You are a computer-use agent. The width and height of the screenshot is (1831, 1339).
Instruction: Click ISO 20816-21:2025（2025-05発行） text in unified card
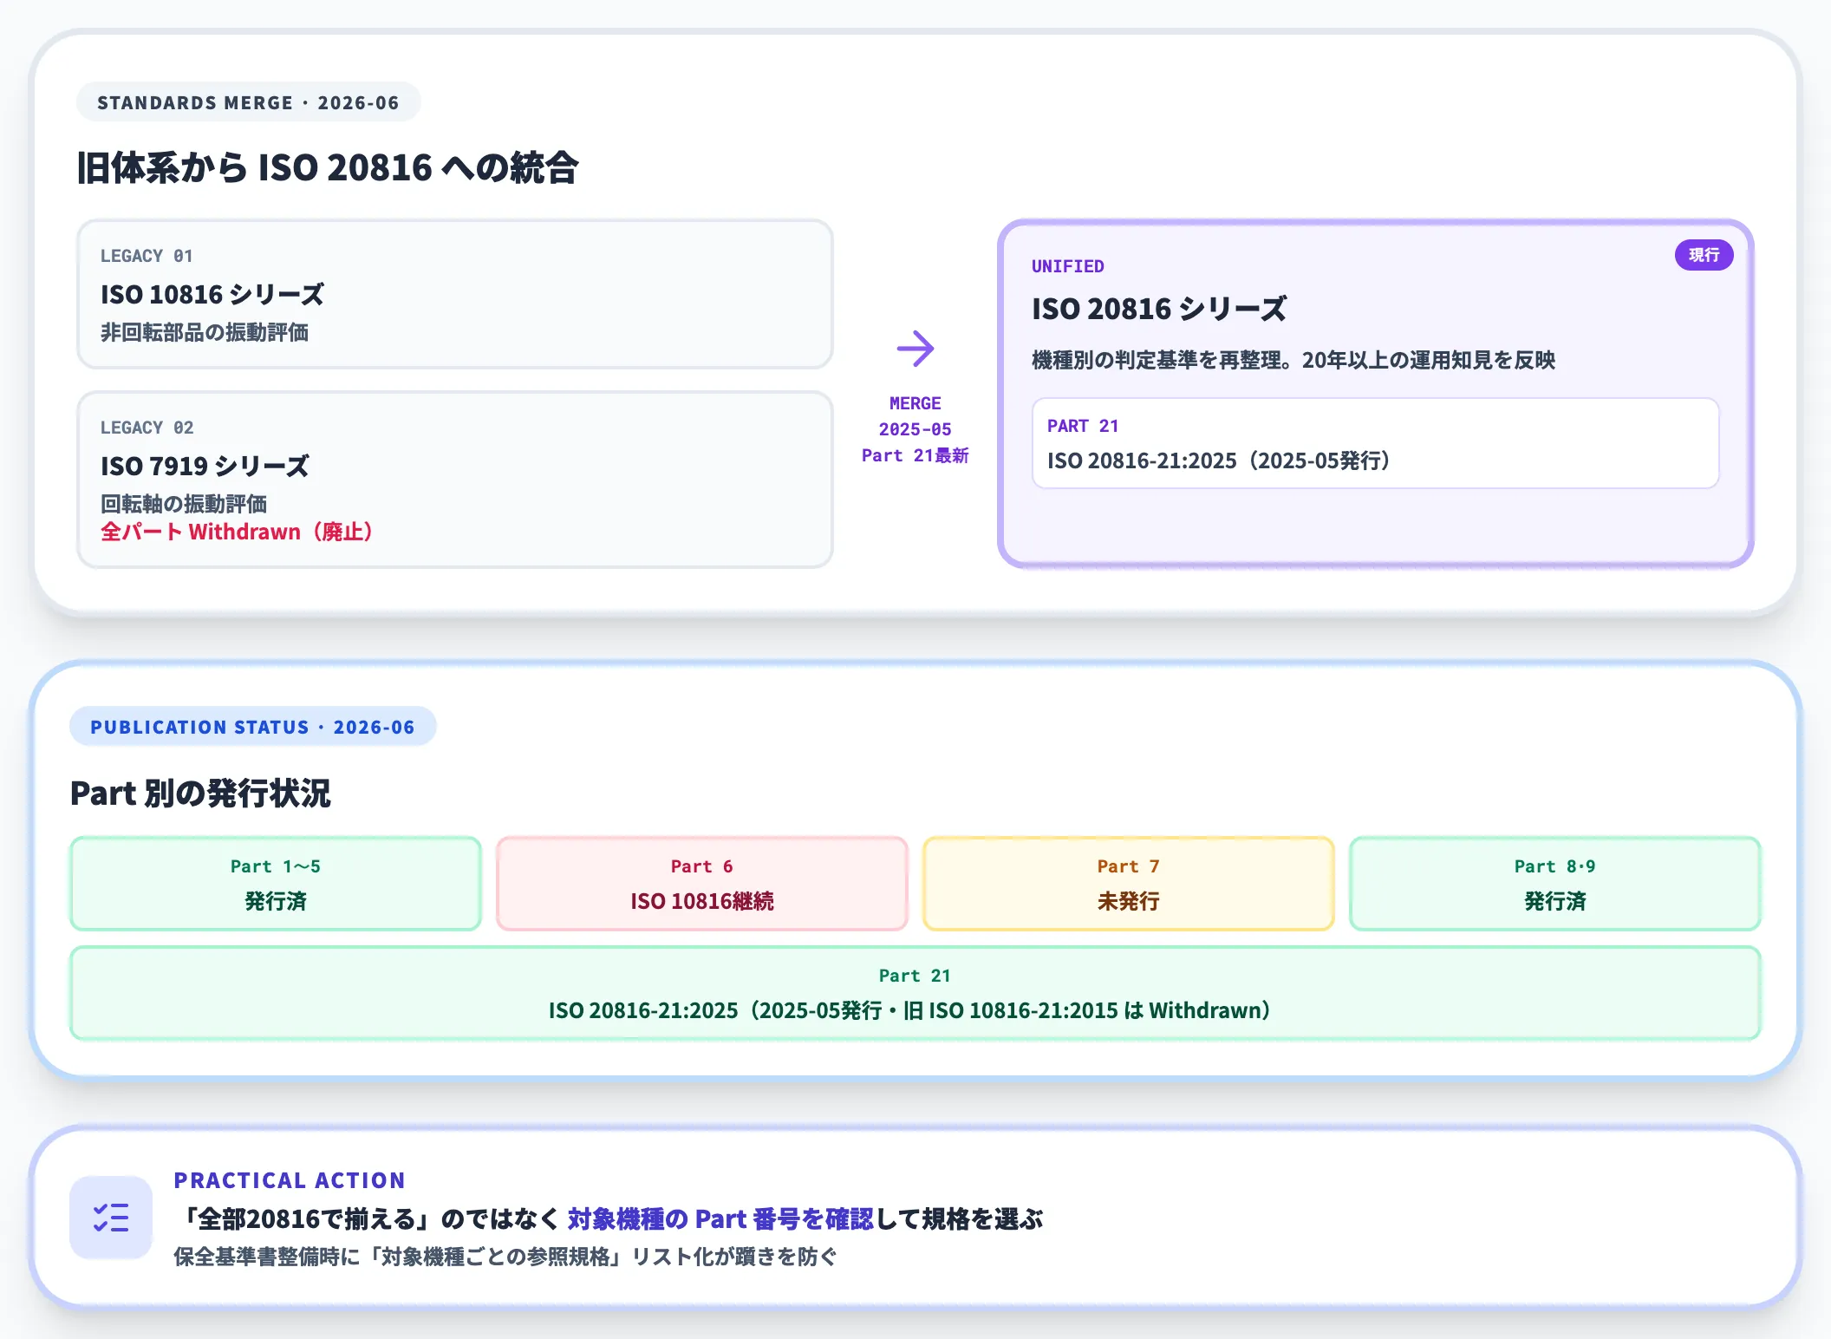coord(1219,460)
